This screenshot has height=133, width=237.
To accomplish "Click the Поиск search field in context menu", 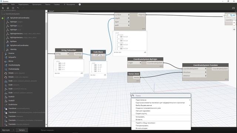I will [161, 96].
